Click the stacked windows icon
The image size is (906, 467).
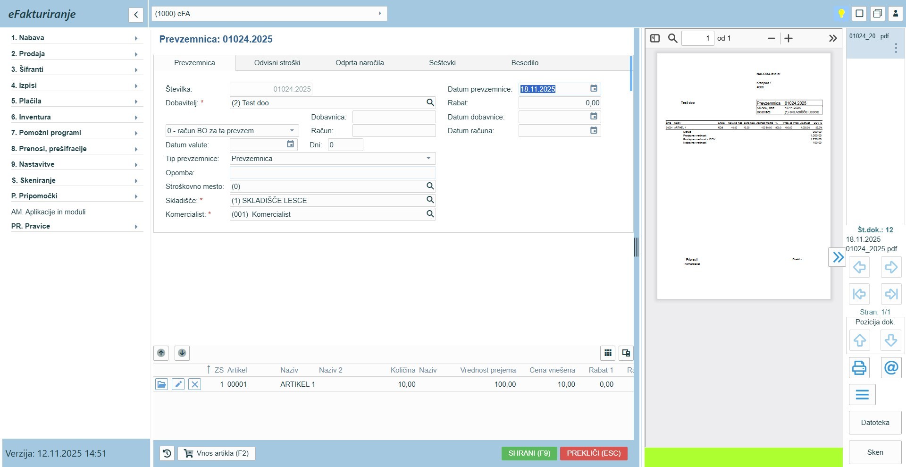click(878, 14)
